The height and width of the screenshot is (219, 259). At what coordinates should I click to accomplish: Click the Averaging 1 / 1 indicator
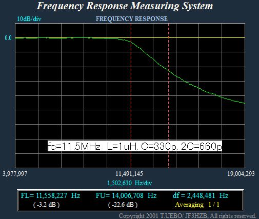tap(197, 205)
